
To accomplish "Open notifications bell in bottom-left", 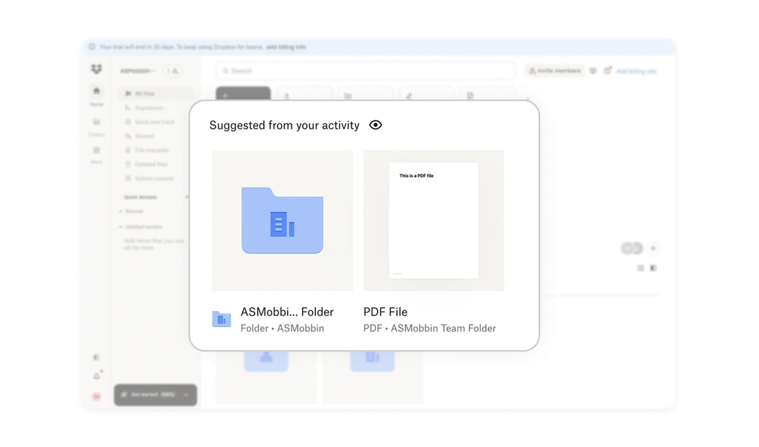I will (x=97, y=376).
